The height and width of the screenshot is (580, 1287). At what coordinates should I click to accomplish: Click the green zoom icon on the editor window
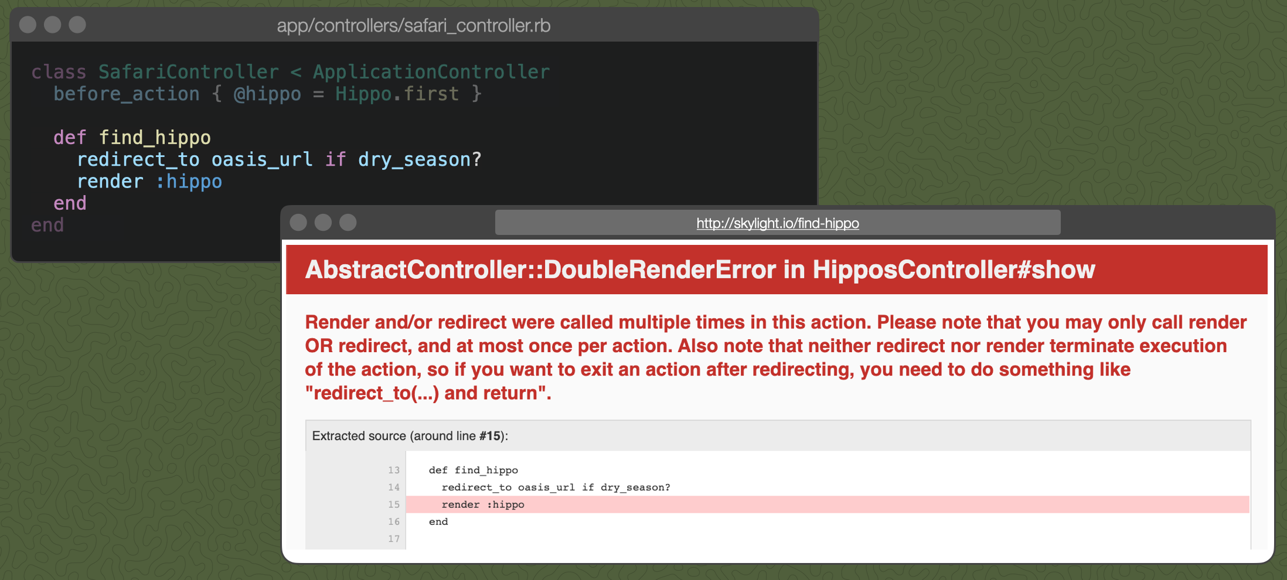pyautogui.click(x=77, y=25)
